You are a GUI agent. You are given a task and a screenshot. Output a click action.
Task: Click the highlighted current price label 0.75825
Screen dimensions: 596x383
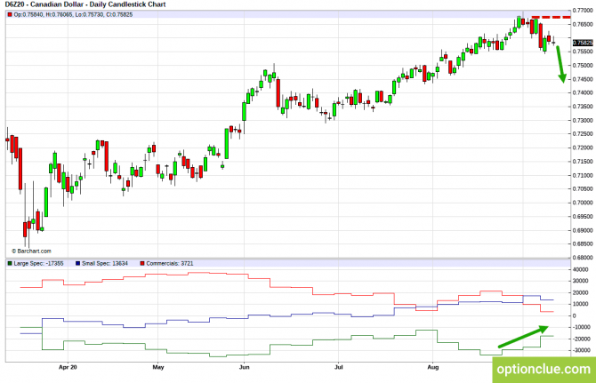coord(583,43)
